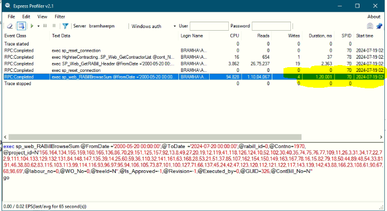Click the Duration value 1,20,001
The height and width of the screenshot is (211, 387).
pyautogui.click(x=324, y=77)
